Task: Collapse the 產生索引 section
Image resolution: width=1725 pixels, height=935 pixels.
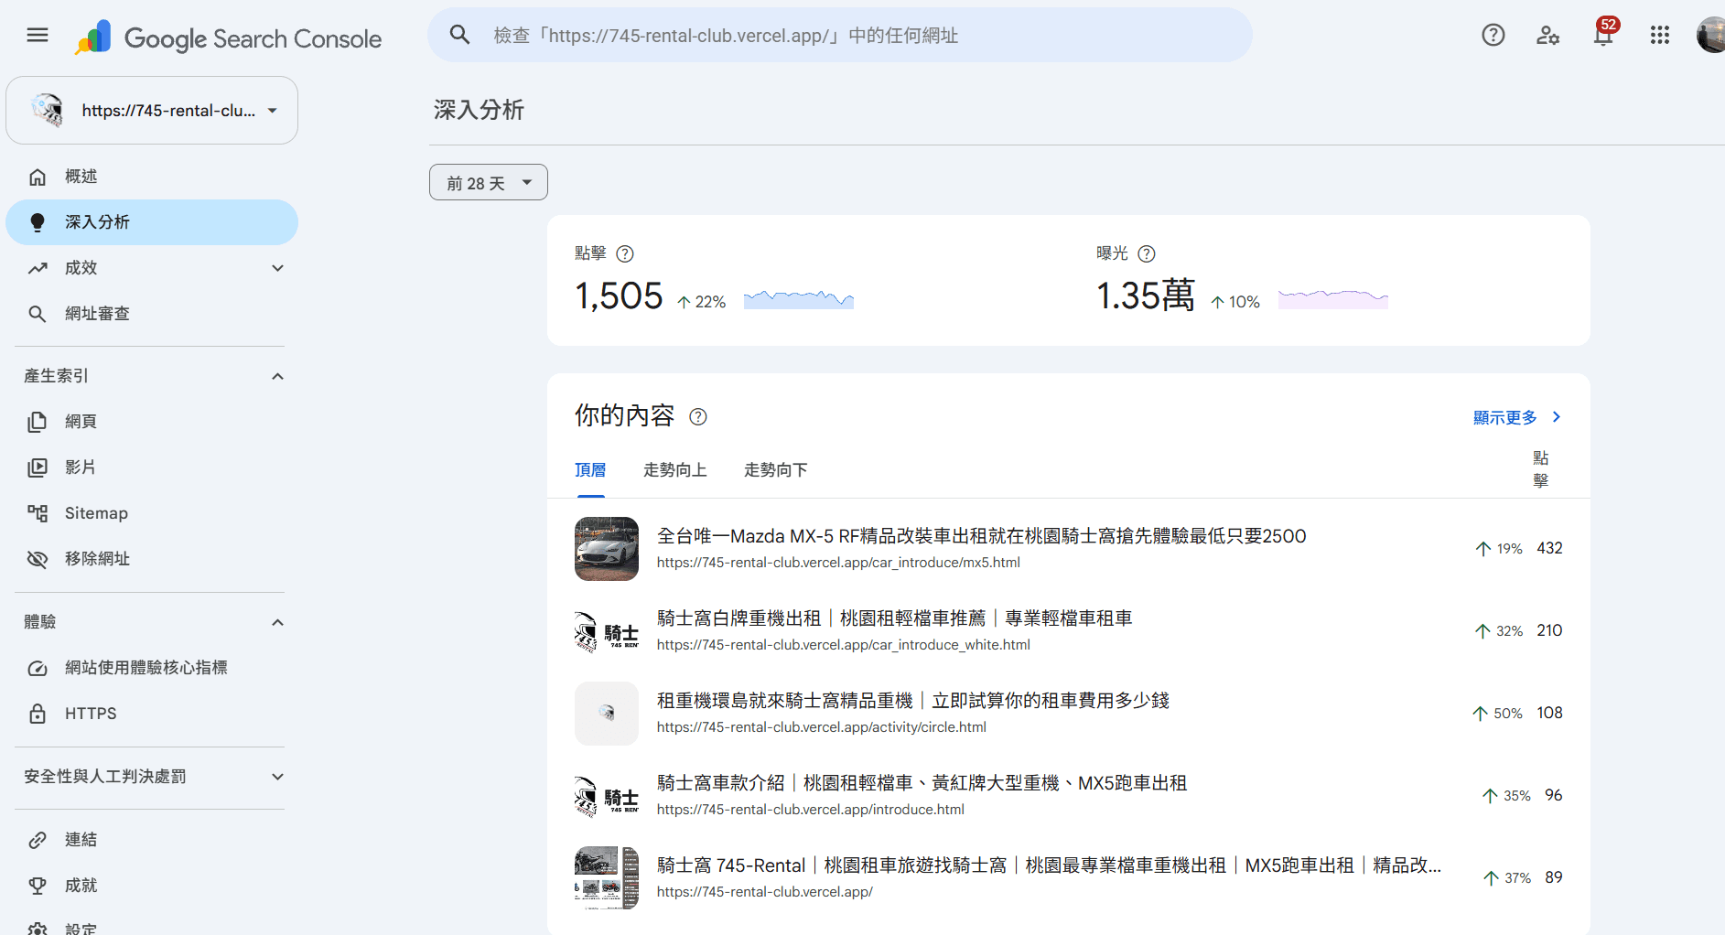Action: click(x=278, y=376)
